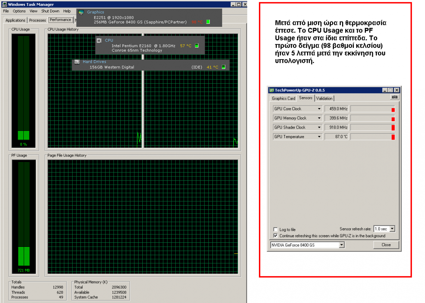This screenshot has width=425, height=303.
Task: Click the Graphics monitor icon in overlay
Action: (x=81, y=12)
